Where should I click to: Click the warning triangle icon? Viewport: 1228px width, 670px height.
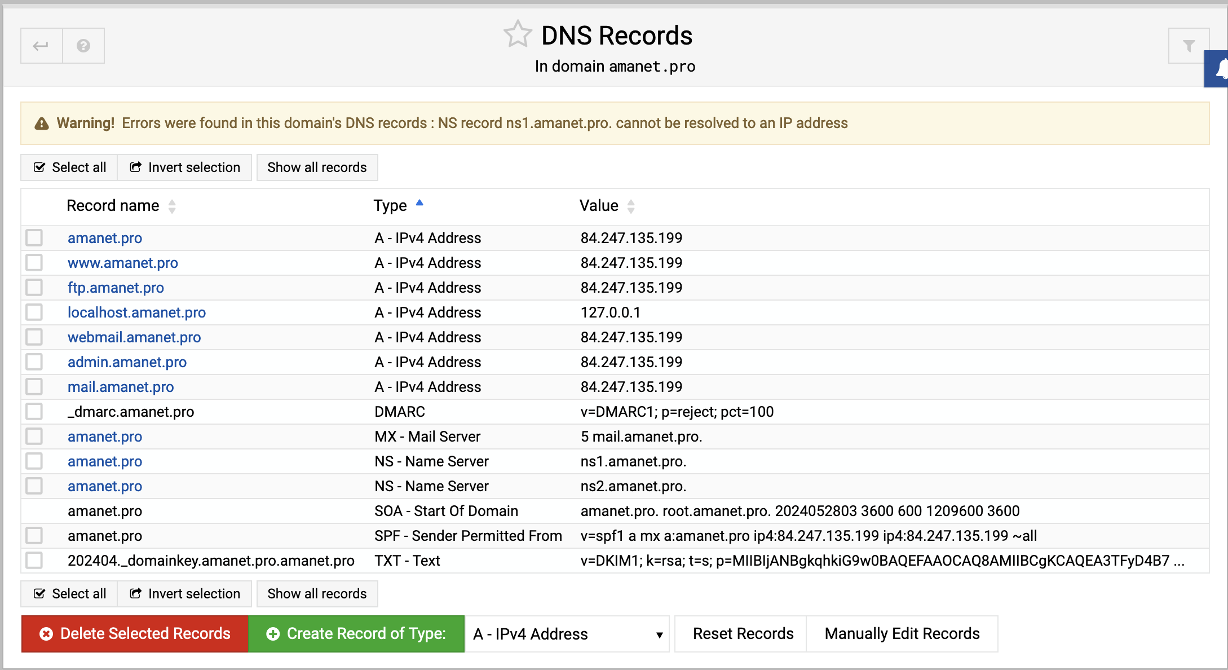(x=42, y=124)
